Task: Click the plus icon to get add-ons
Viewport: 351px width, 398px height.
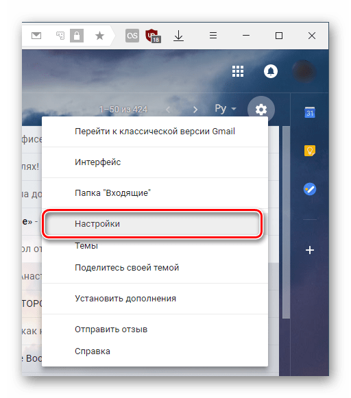Action: click(x=310, y=250)
